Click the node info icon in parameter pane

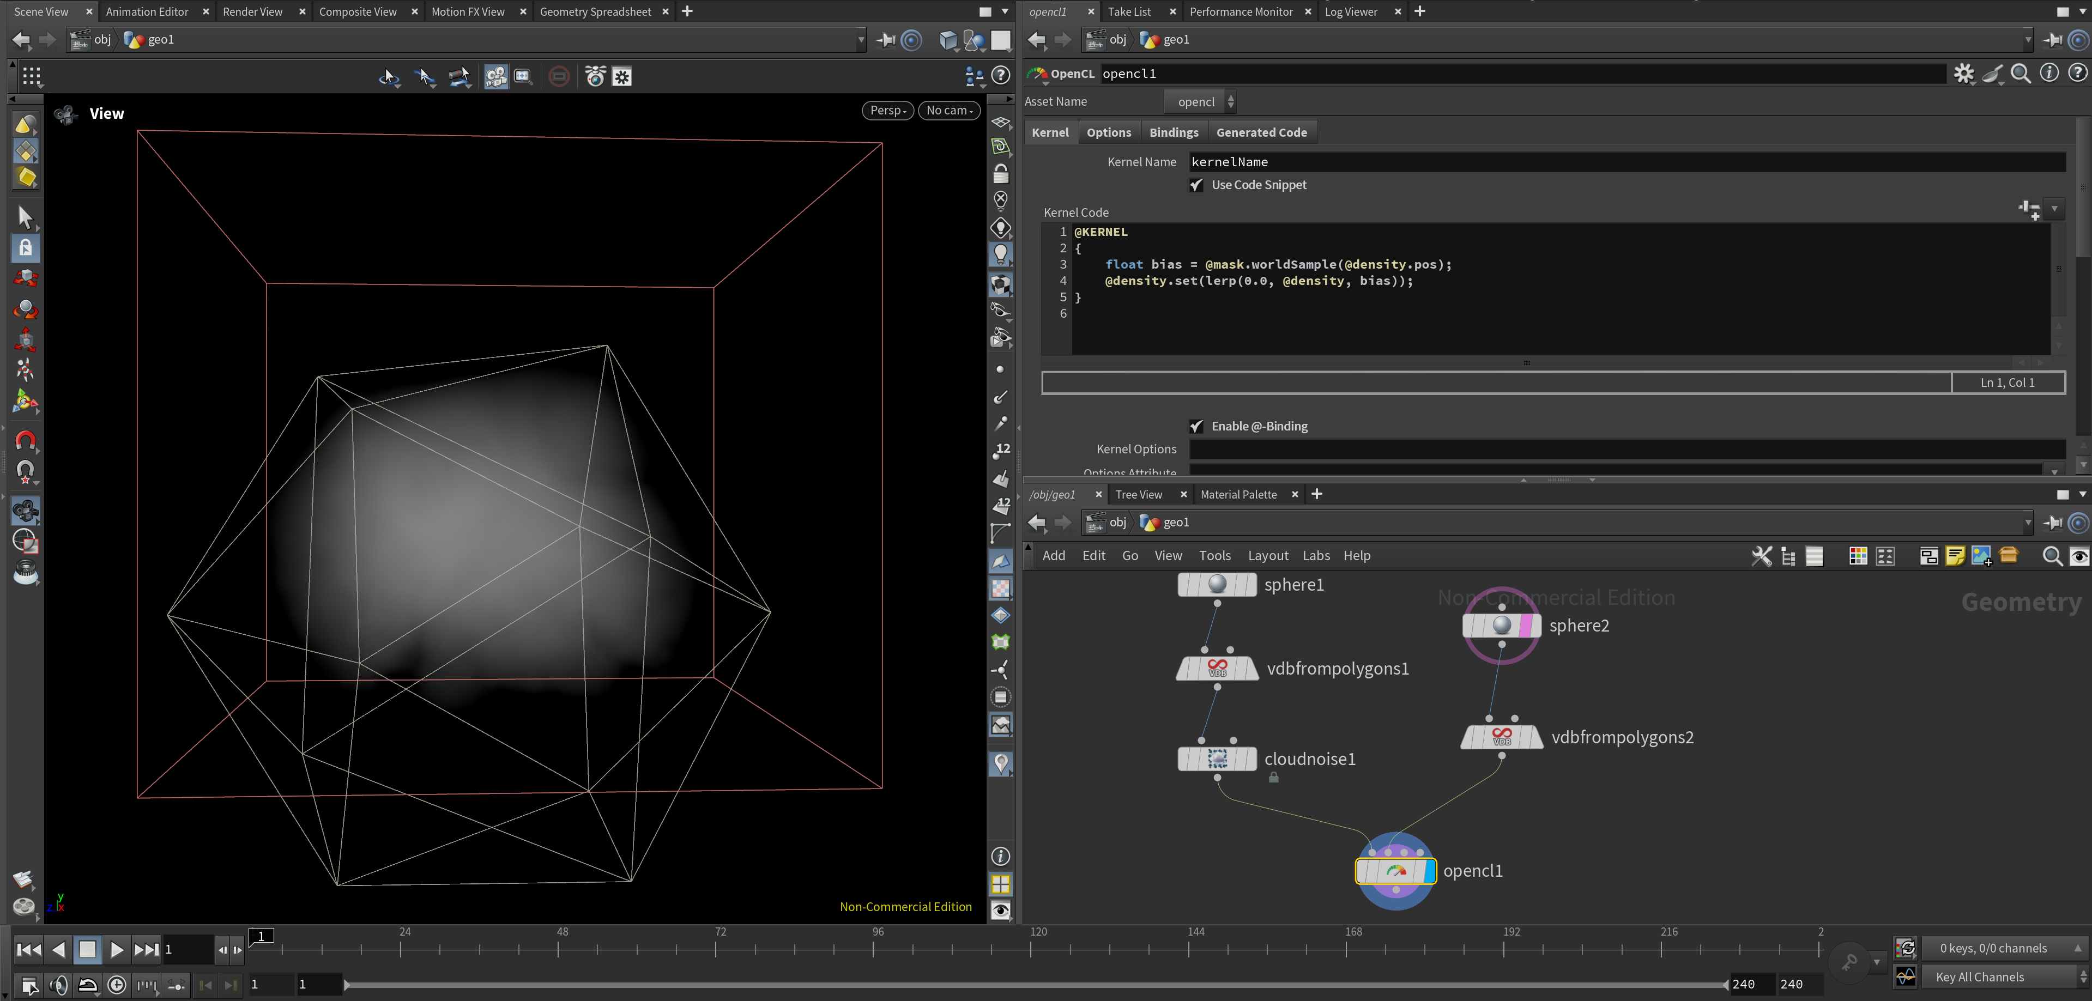pyautogui.click(x=2049, y=73)
